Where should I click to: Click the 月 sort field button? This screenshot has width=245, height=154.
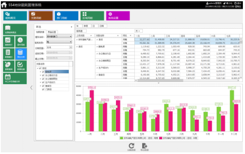(x=138, y=31)
